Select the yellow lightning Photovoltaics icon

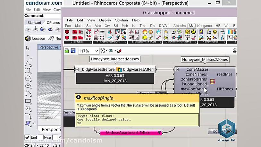click(201, 32)
